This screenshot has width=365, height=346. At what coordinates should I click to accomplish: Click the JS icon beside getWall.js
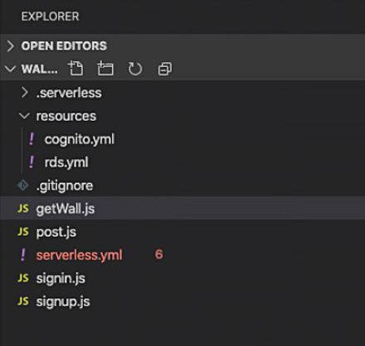[23, 209]
